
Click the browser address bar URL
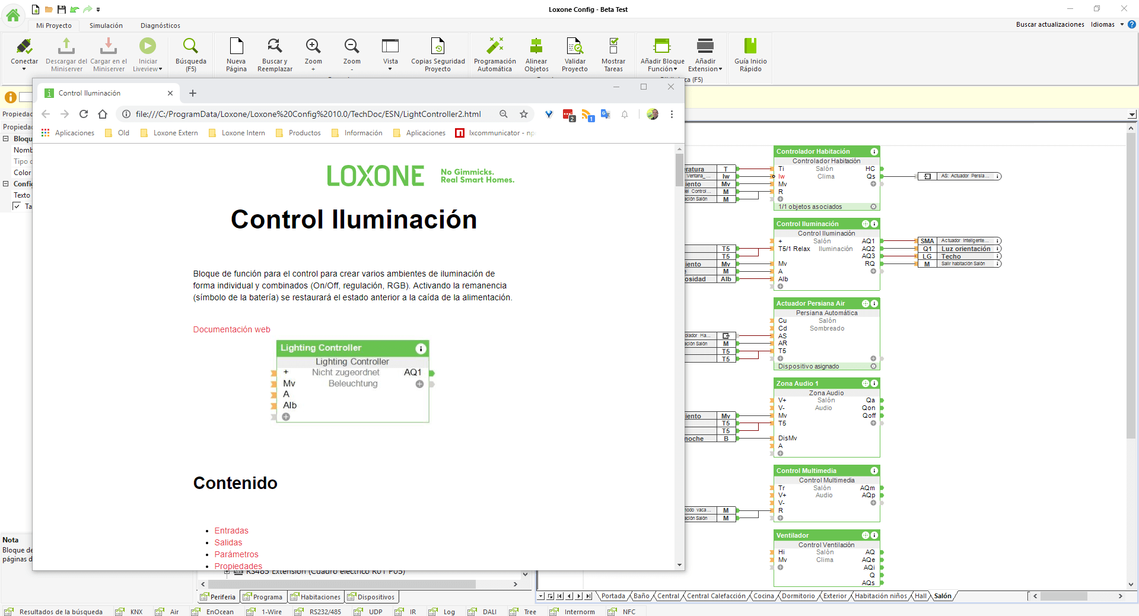point(308,114)
